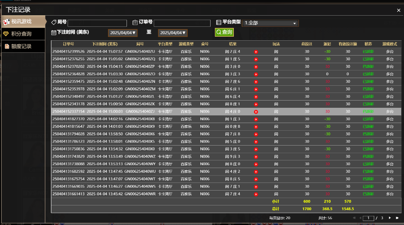Open the end date picker after 至
404x225 pixels.
click(173, 33)
